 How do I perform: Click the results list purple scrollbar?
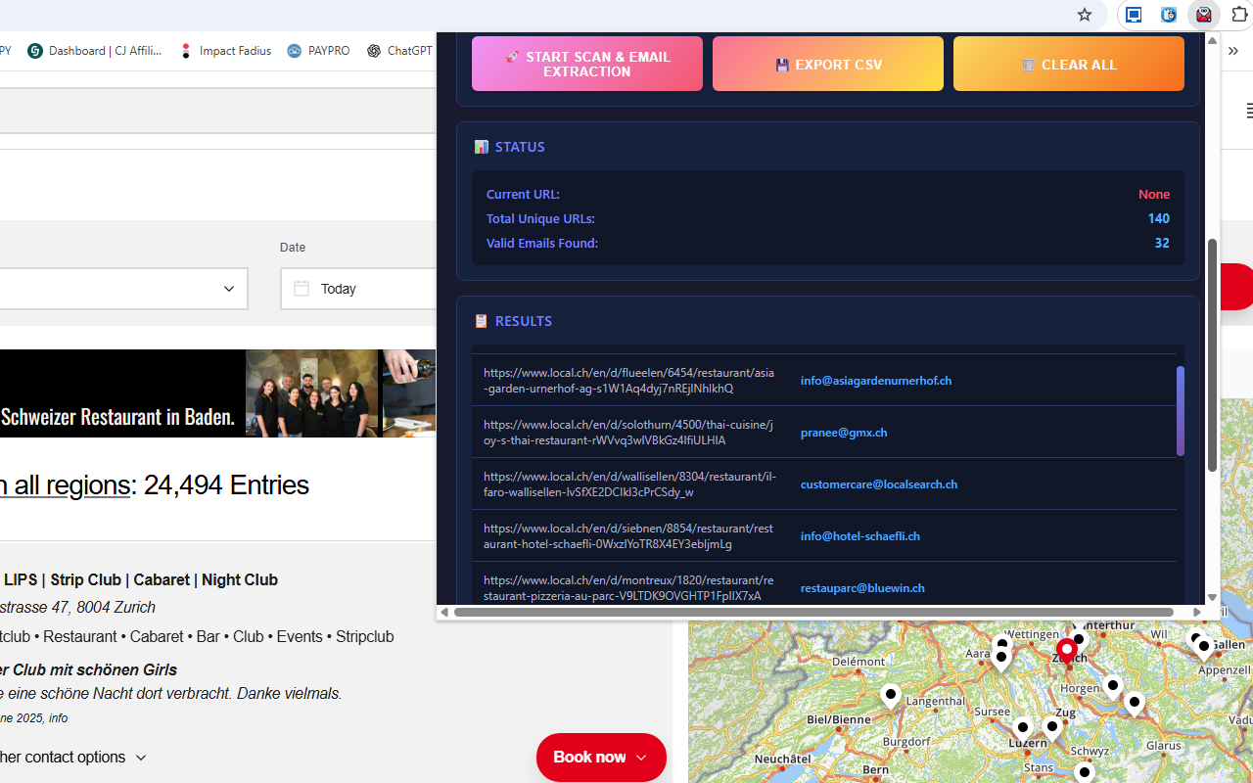(1181, 411)
